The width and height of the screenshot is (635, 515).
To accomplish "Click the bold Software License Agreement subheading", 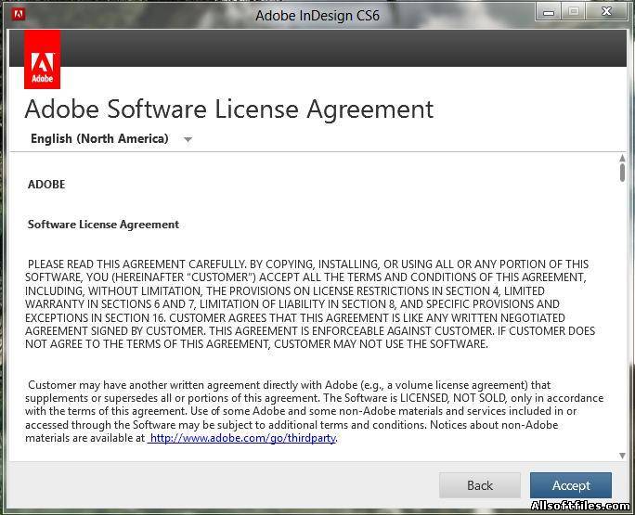I will pos(103,225).
